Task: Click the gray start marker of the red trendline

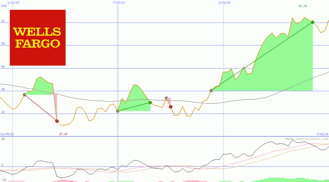Action: (x=25, y=95)
